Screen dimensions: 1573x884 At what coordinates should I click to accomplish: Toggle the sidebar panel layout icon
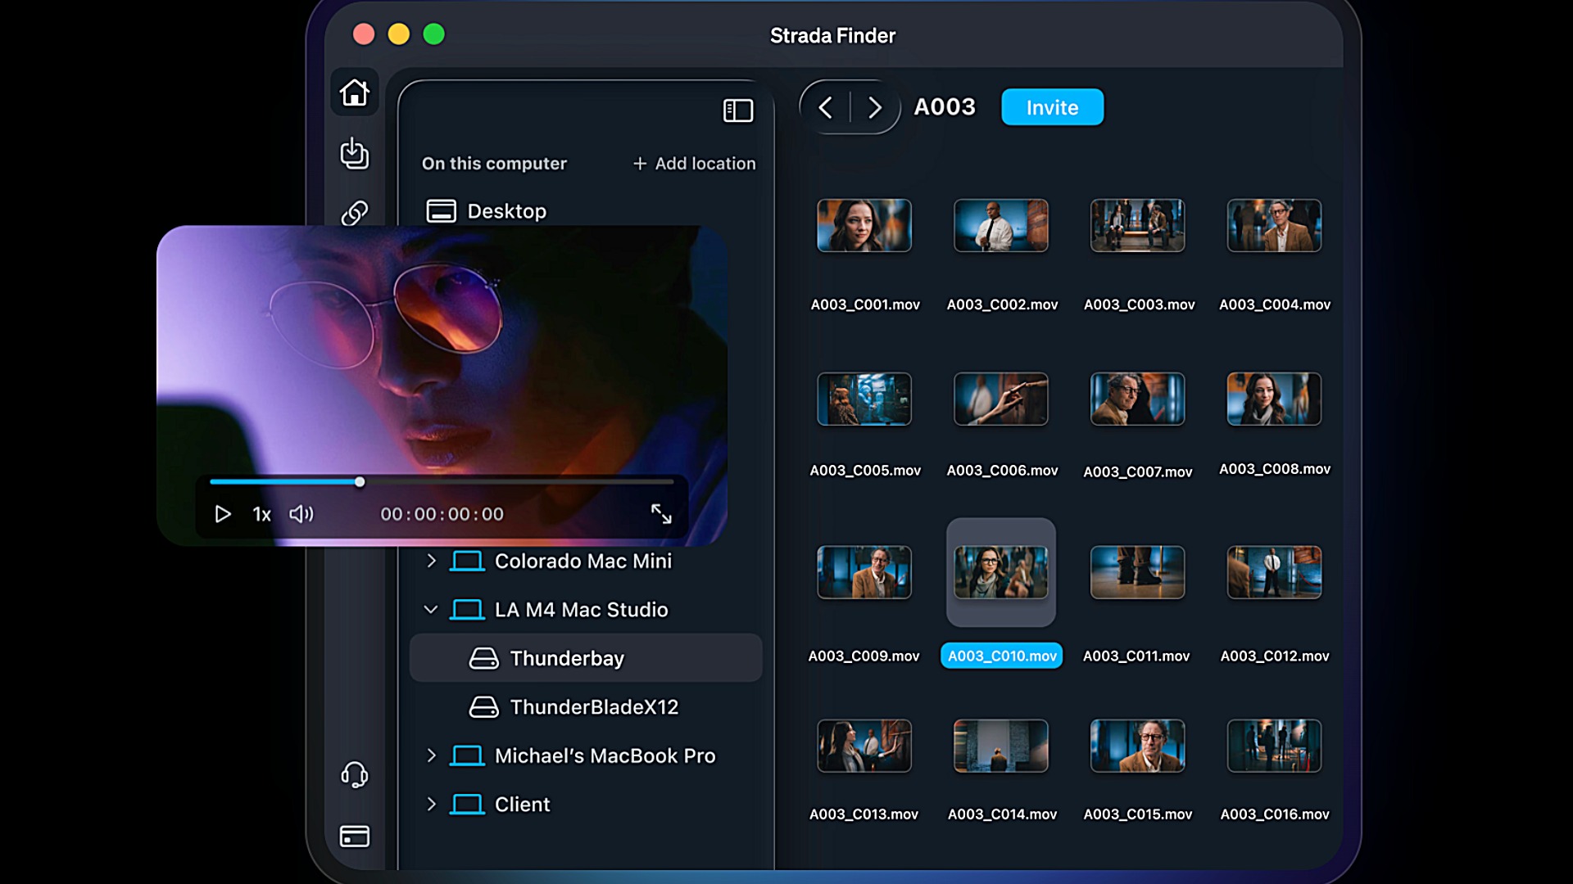[x=737, y=110]
